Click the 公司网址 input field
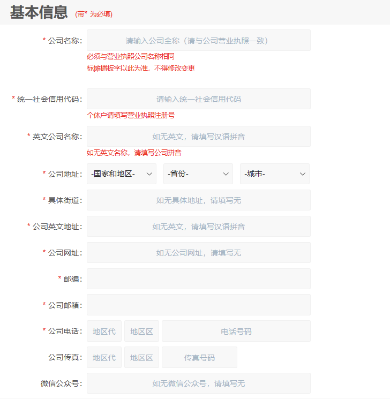Screen dimensions: 390x399 coord(199,252)
